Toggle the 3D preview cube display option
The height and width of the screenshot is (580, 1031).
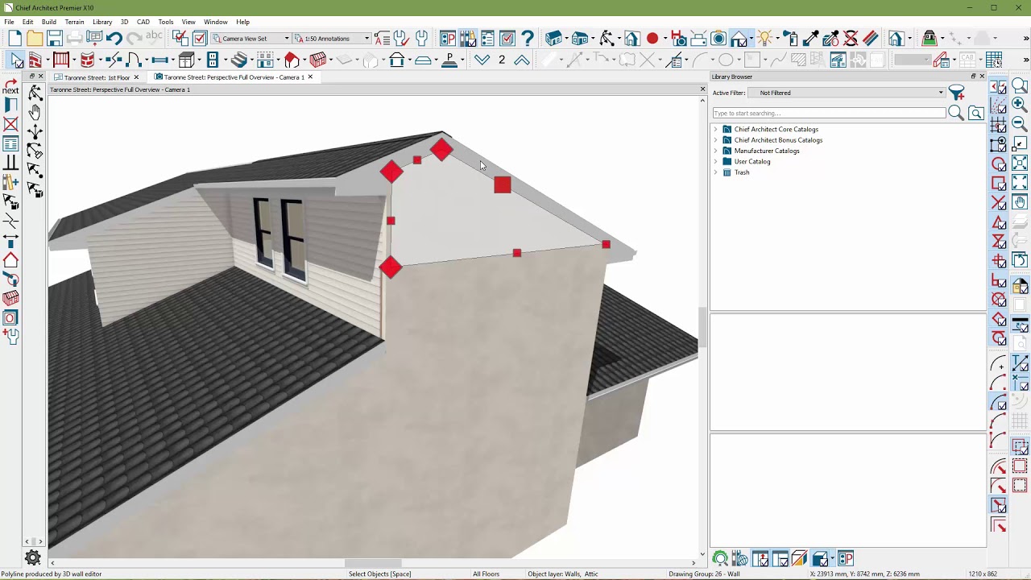[820, 558]
